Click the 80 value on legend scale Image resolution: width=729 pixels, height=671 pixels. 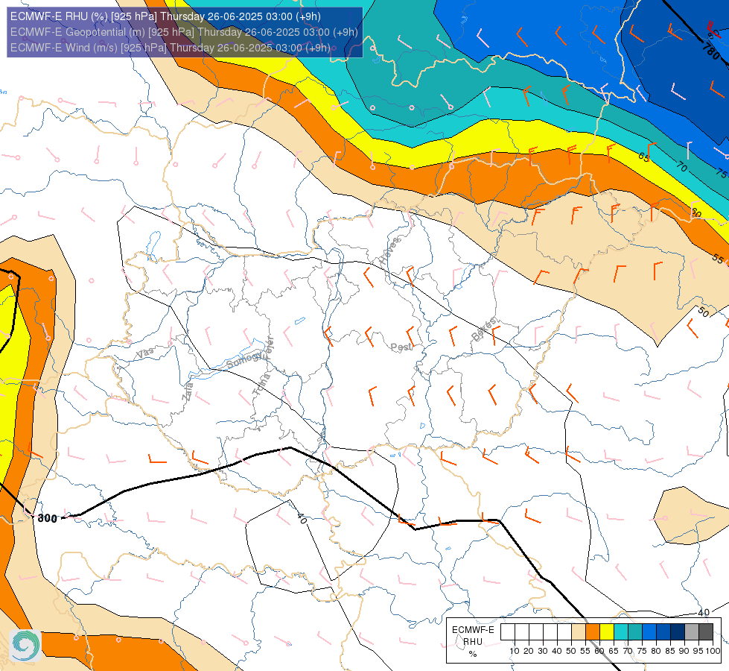656,651
